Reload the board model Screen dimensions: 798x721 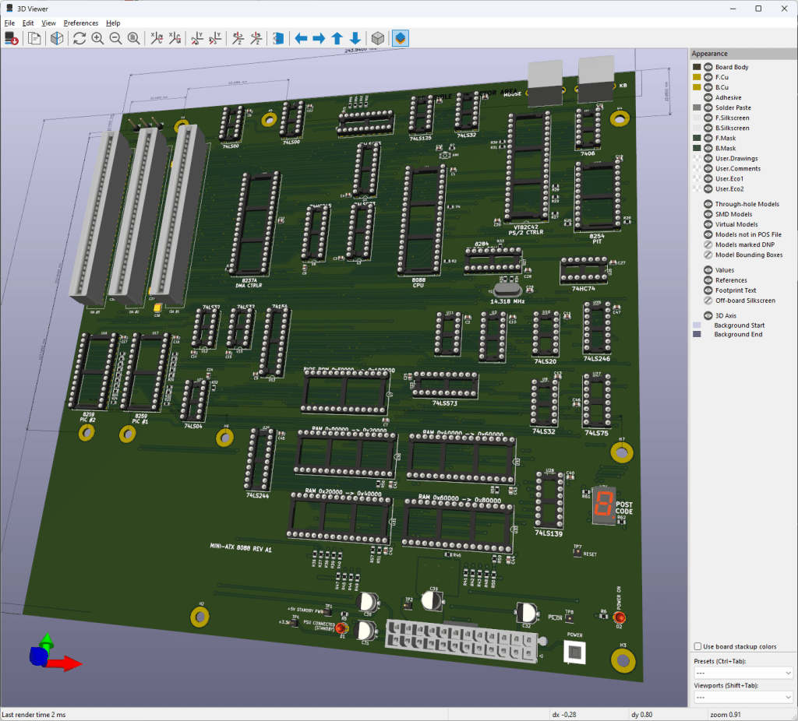(x=10, y=38)
